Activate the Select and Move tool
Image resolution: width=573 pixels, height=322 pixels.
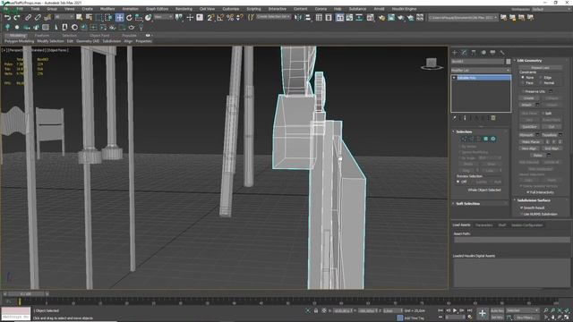[119, 17]
